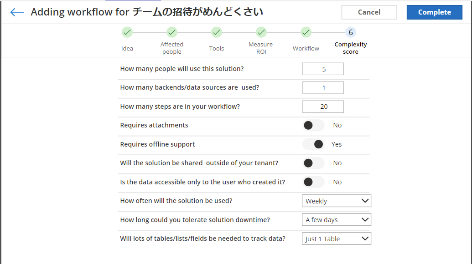Toggle Requires attachments switch
Screen dimensions: 472x264
coord(313,125)
